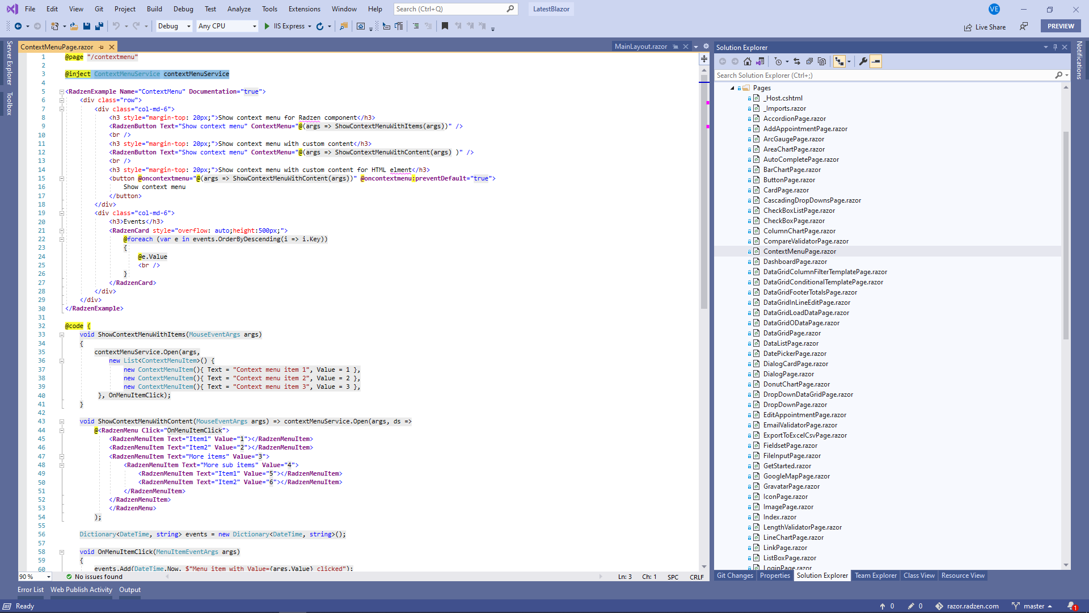Navigate backward using the toolbar back arrow
Screen dimensions: 1089x613
coord(18,26)
